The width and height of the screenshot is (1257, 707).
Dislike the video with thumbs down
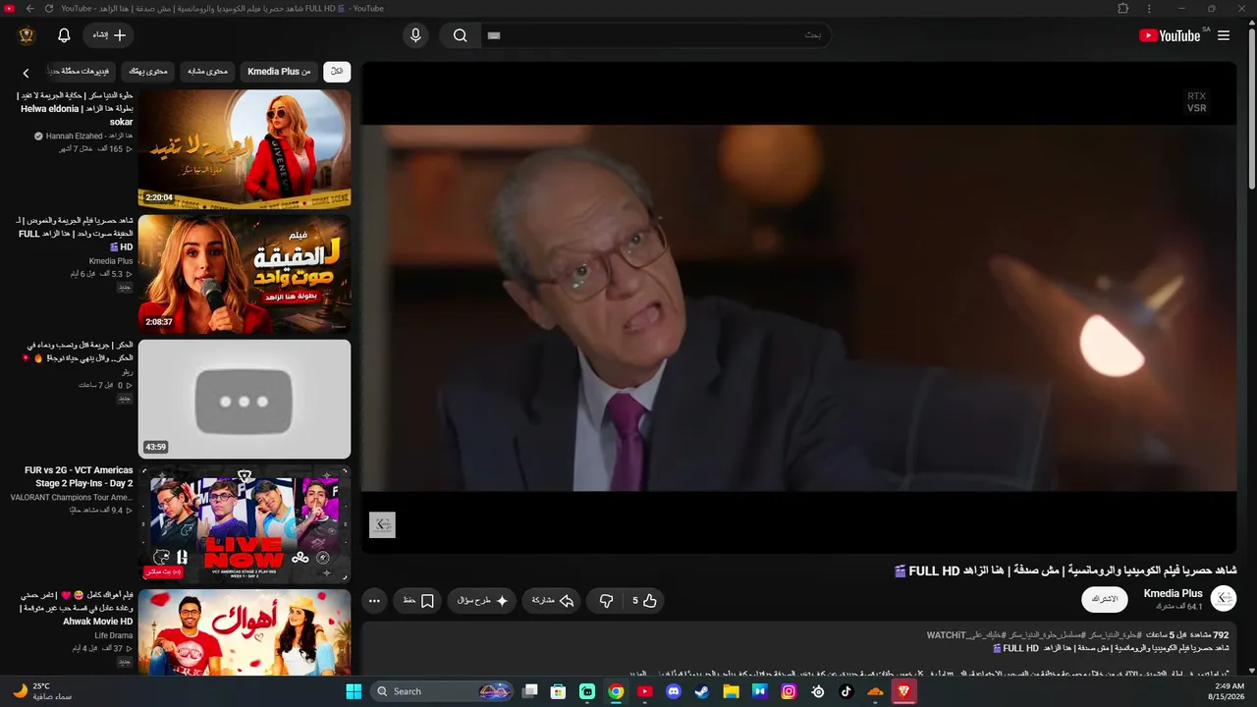(606, 601)
